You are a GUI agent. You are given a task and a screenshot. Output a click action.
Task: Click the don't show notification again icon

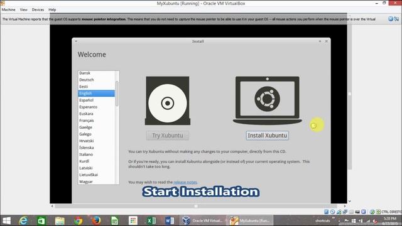click(x=396, y=19)
